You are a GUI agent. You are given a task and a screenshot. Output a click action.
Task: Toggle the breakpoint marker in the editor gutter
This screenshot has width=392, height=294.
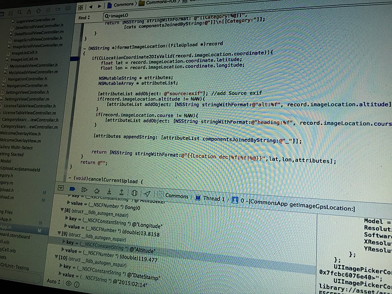[74, 59]
